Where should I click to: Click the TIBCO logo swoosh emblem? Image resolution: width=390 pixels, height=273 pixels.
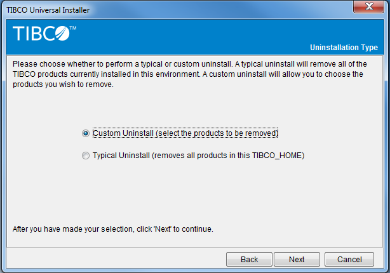tap(62, 33)
